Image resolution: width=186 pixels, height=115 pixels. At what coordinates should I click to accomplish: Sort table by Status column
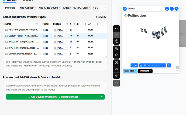(x=67, y=24)
